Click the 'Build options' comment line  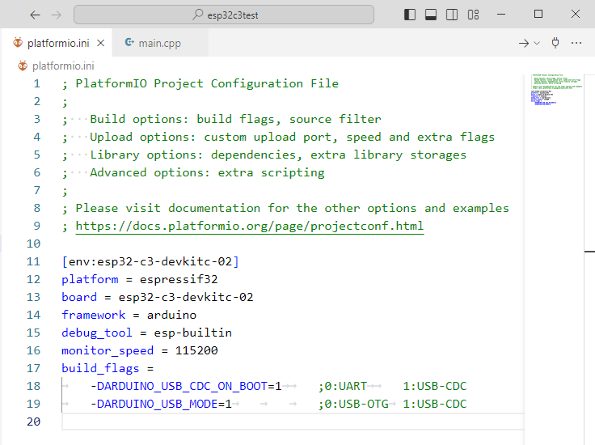(222, 119)
